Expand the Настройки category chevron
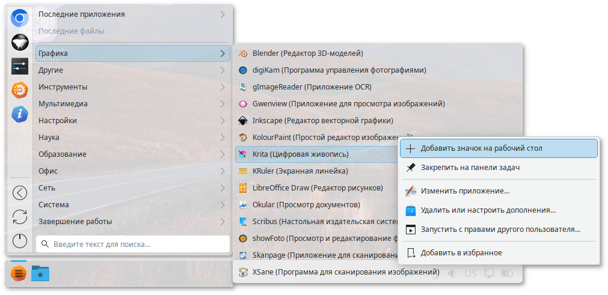The width and height of the screenshot is (608, 295). coord(223,121)
